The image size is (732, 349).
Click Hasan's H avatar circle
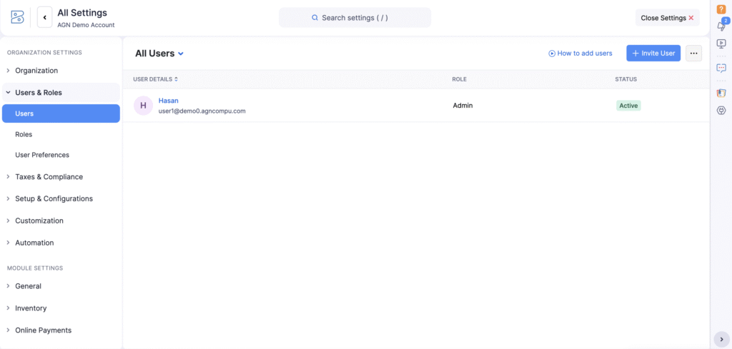pos(143,106)
